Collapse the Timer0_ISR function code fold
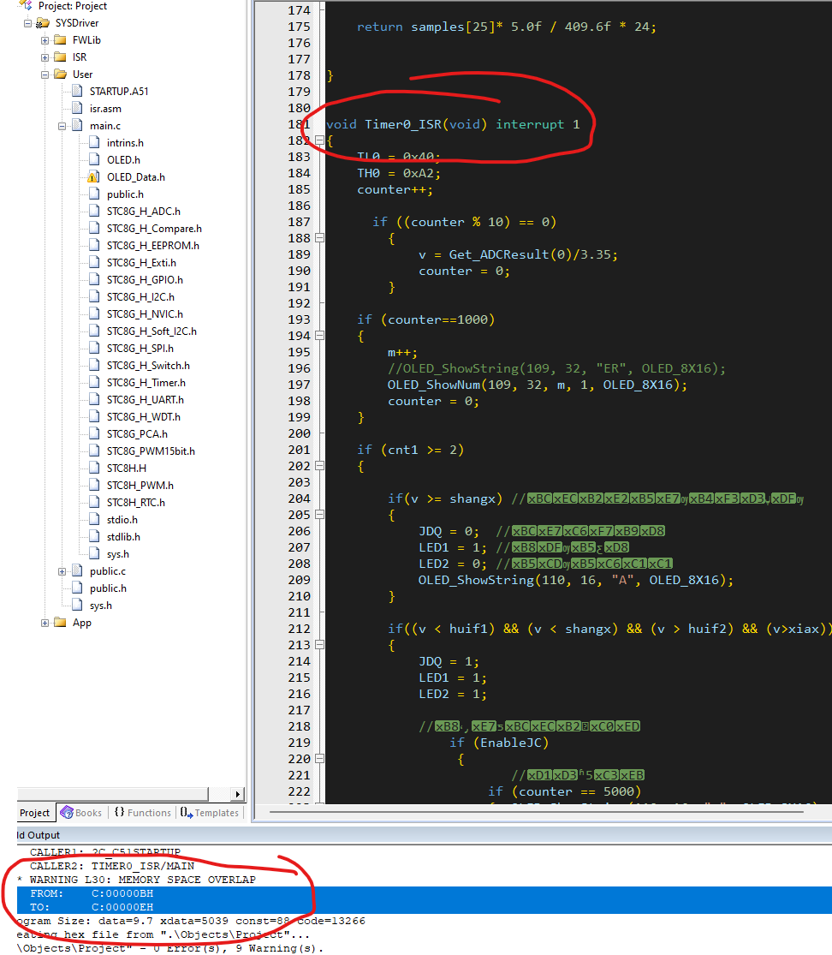This screenshot has height=955, width=832. (x=319, y=140)
